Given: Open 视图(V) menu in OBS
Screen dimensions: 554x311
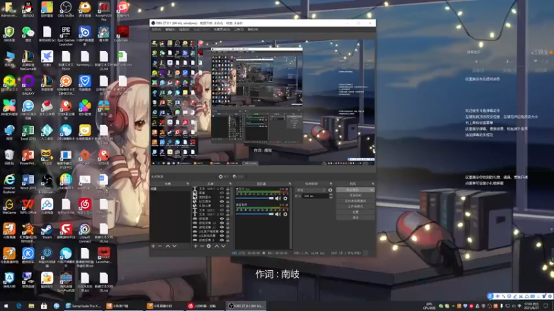Looking at the screenshot, I should (x=184, y=30).
